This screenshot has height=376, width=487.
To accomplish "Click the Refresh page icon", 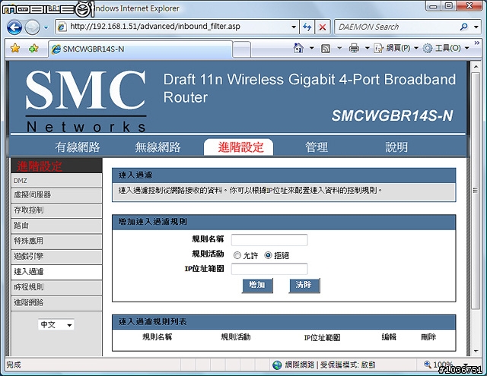I will pos(307,27).
